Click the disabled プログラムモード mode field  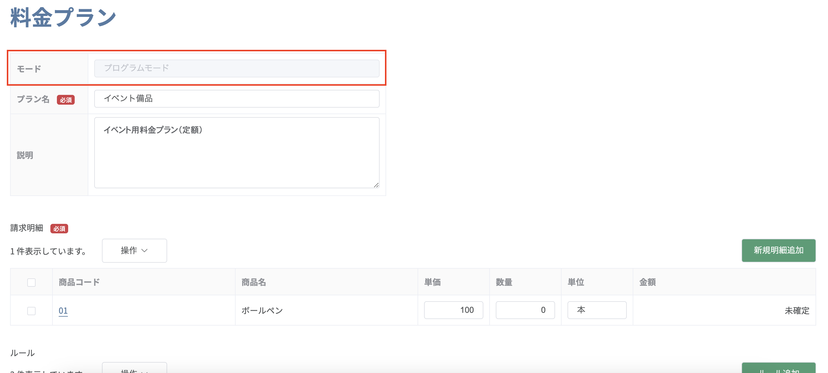(236, 68)
